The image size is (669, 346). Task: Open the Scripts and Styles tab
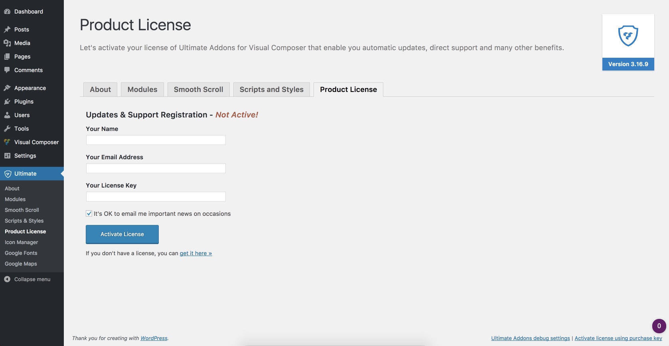click(x=271, y=90)
